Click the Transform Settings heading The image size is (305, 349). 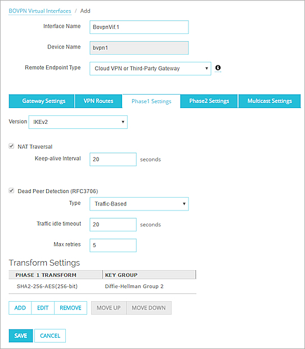point(44,263)
